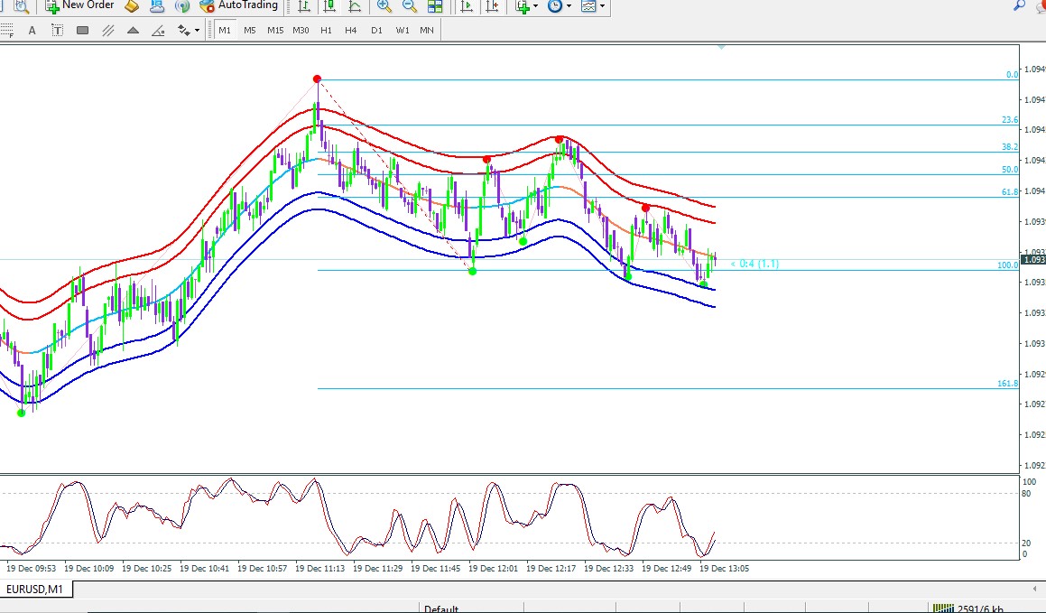Zoom in on the chart
This screenshot has width=1046, height=613.
(x=384, y=6)
